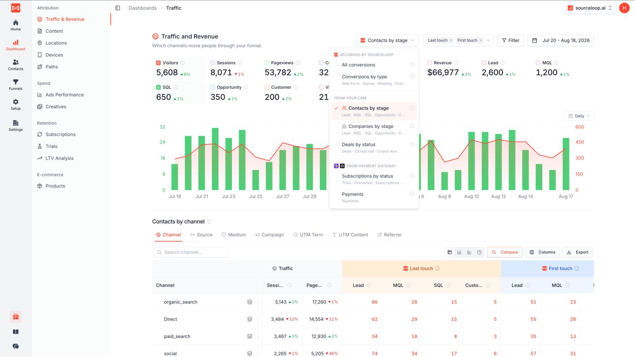Switch to the UTM Term tab
The height and width of the screenshot is (357, 635).
(x=308, y=235)
